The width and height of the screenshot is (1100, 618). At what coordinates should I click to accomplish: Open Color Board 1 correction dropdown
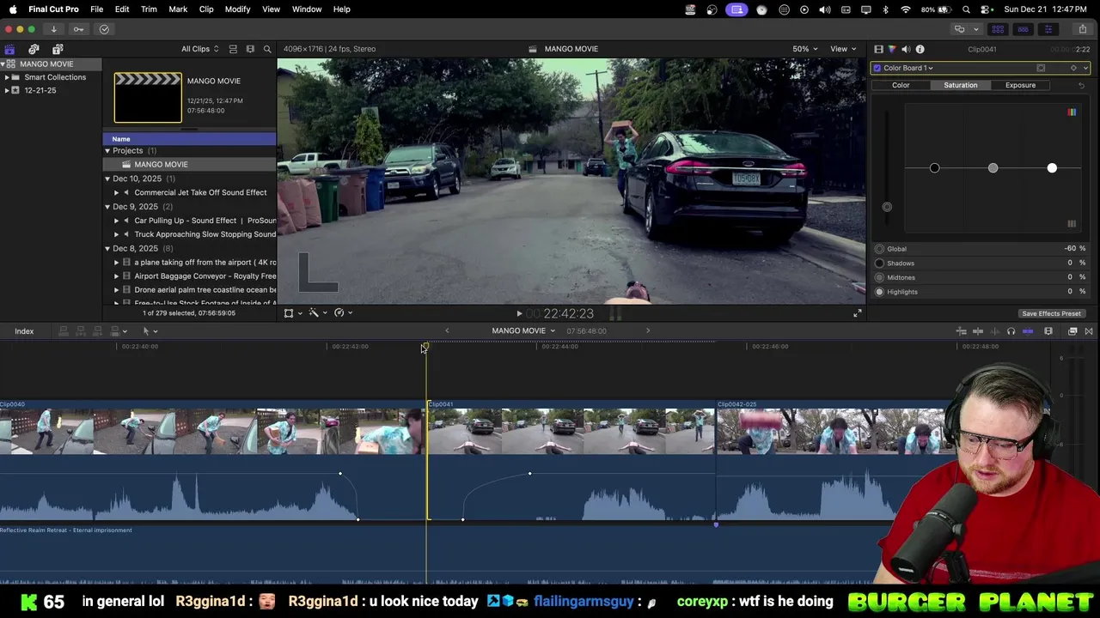tap(908, 68)
